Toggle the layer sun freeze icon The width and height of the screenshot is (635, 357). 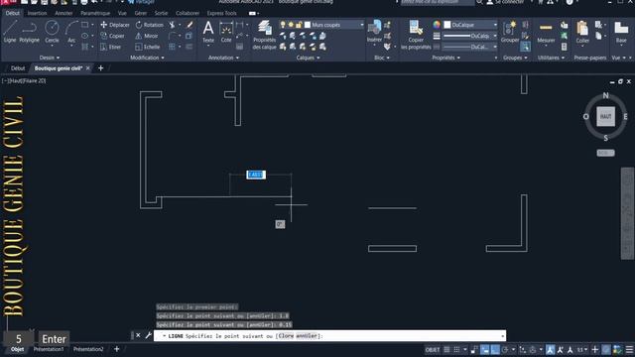point(291,25)
